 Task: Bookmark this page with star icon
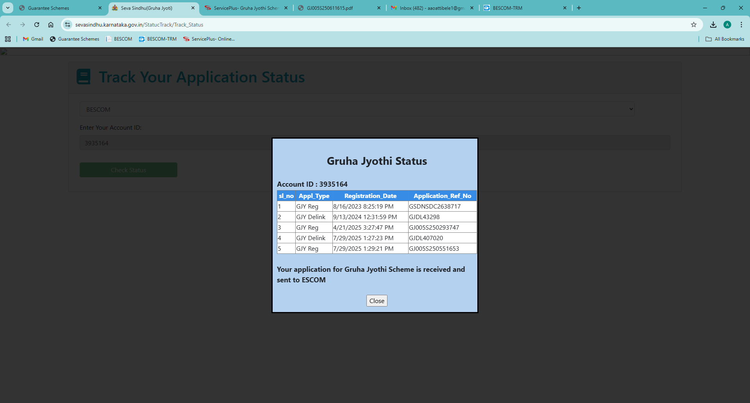pos(693,25)
